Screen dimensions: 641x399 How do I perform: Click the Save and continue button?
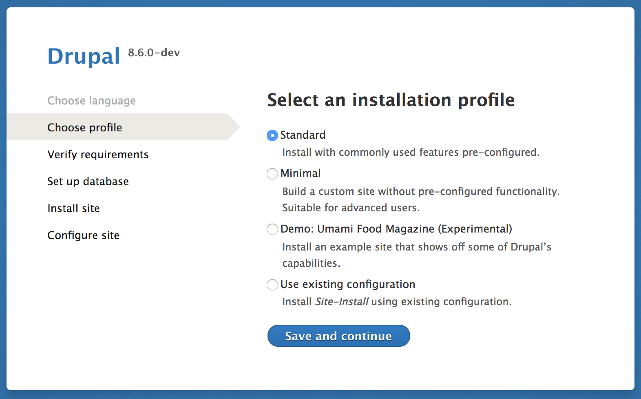point(338,336)
